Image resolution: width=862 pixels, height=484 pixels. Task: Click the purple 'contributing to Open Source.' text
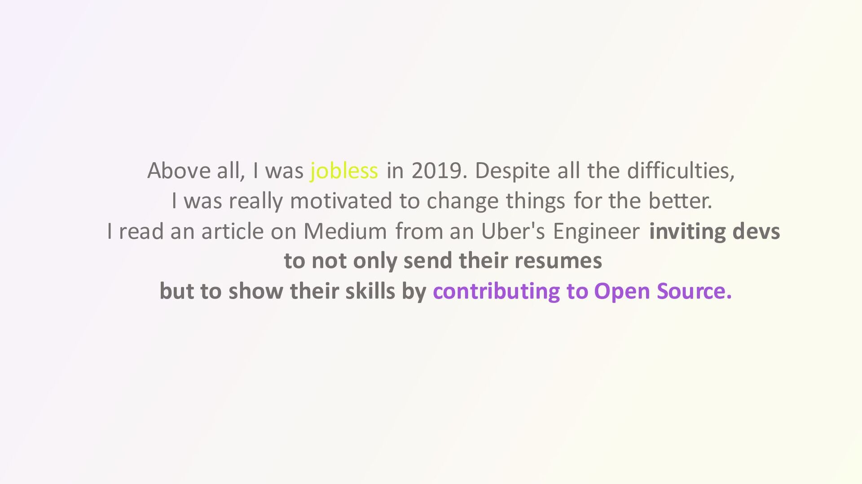[582, 291]
